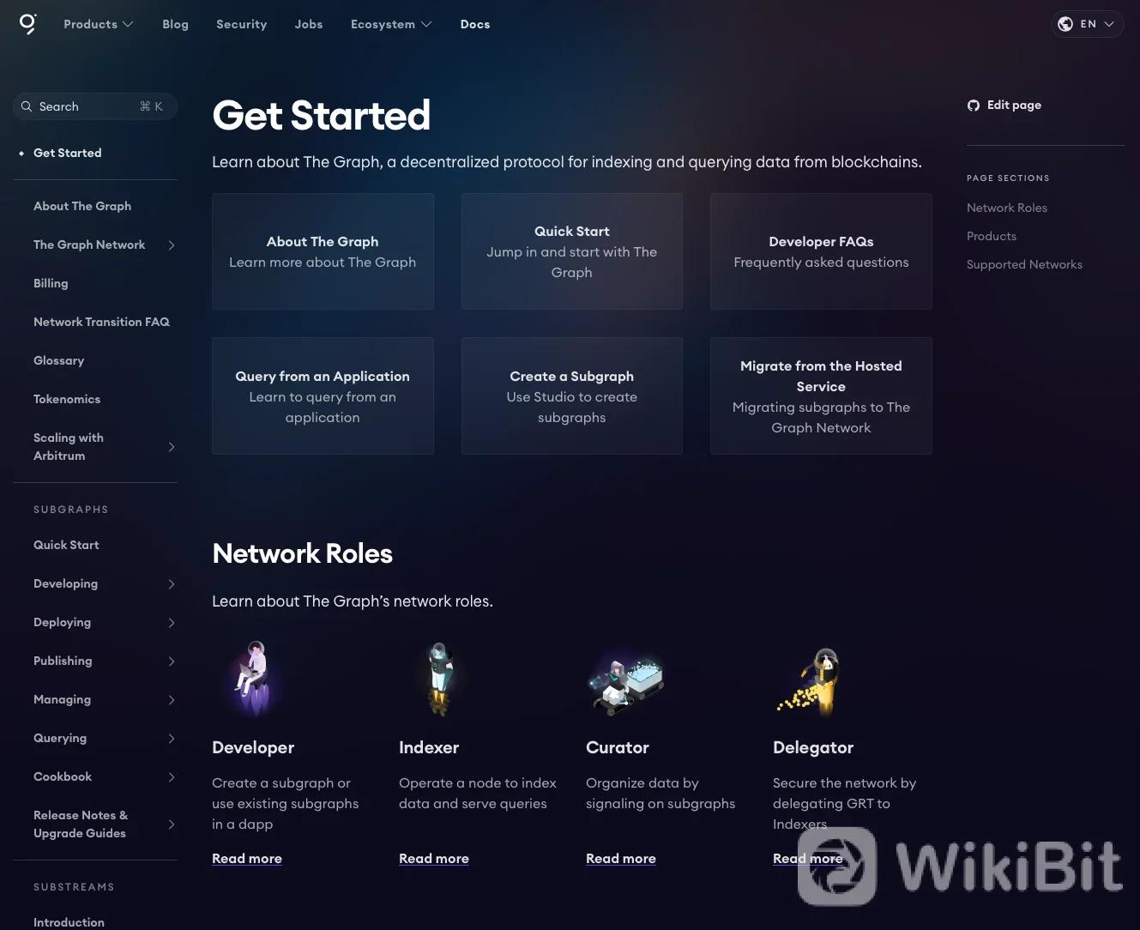Expand the Cookbook sidebar section
Screen dimensions: 1140x930
(172, 777)
